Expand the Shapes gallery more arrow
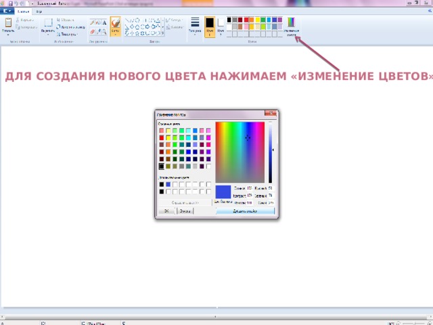Screen dimensions: 433x325 click(162, 33)
